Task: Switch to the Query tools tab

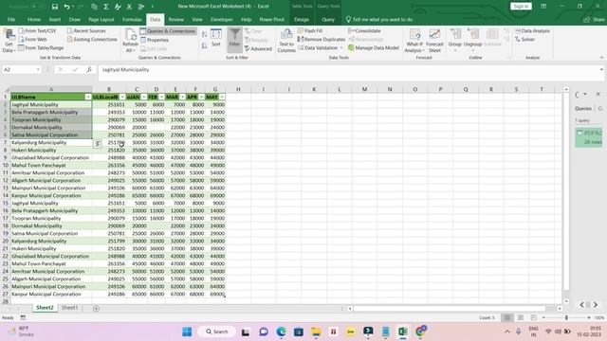Action: click(327, 19)
